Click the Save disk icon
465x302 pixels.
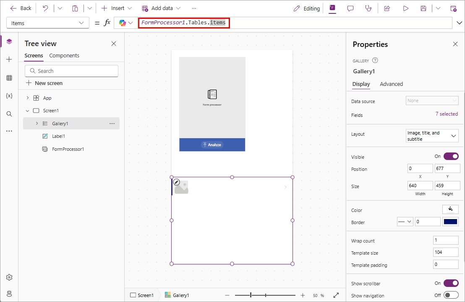click(423, 8)
